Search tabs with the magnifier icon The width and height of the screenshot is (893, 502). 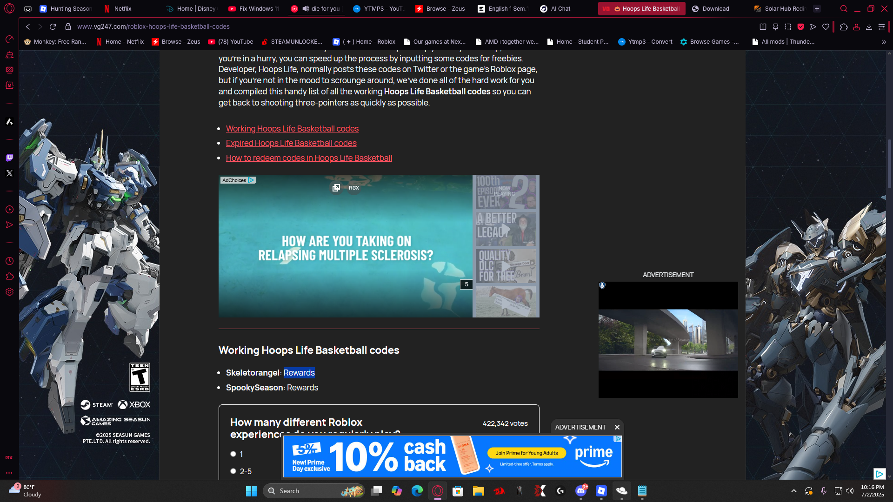point(844,9)
